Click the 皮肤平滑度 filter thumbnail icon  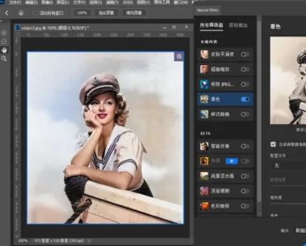pyautogui.click(x=204, y=54)
